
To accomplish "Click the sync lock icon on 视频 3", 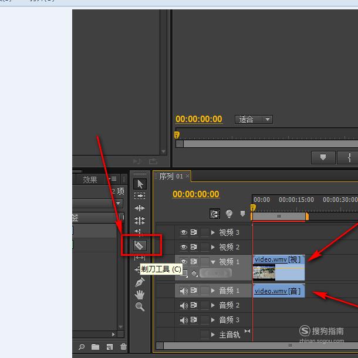I will click(x=194, y=232).
